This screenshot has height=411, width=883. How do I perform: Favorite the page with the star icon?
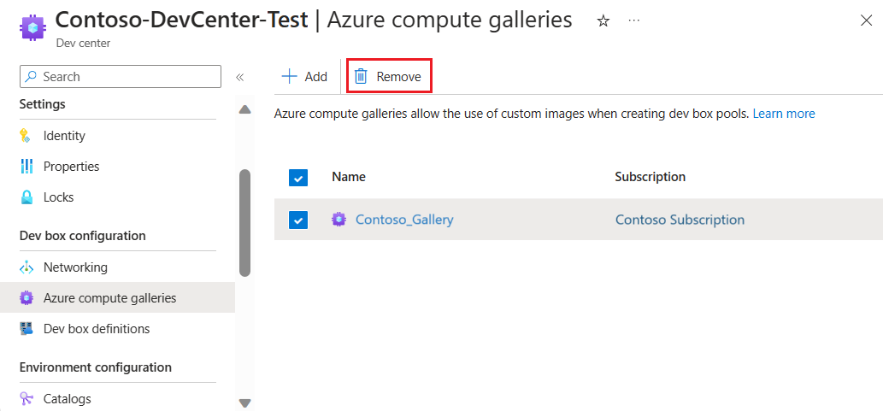coord(603,21)
